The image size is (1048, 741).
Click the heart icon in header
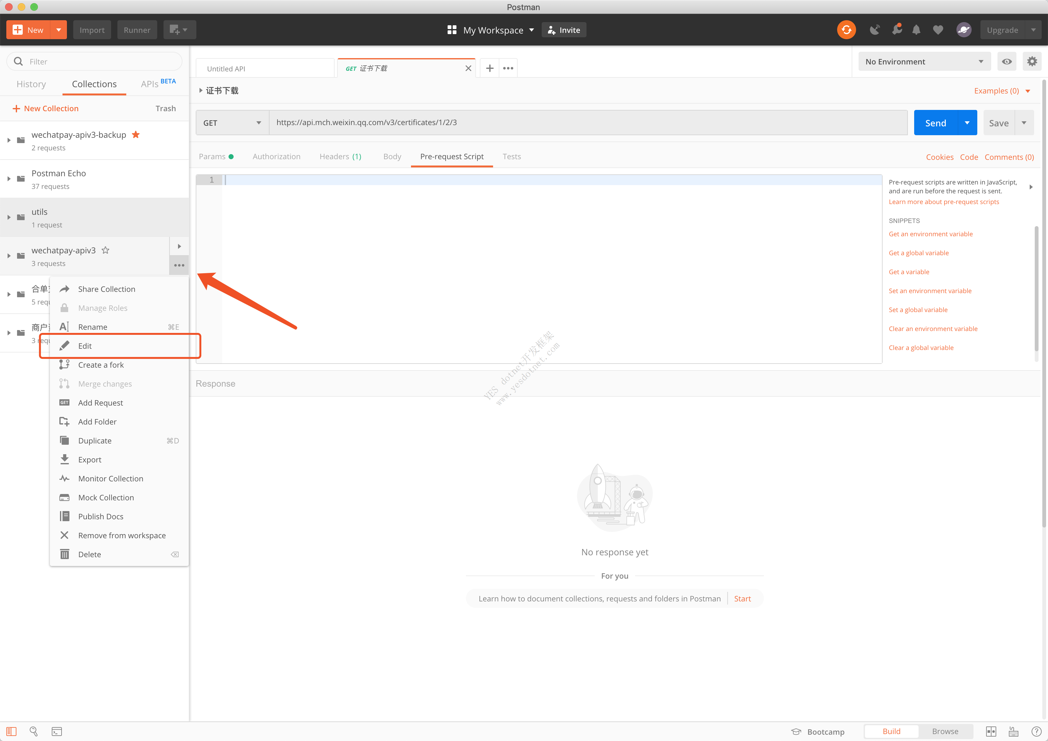pos(938,30)
